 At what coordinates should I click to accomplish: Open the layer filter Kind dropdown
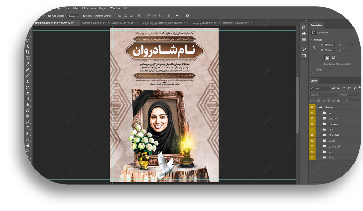point(319,89)
